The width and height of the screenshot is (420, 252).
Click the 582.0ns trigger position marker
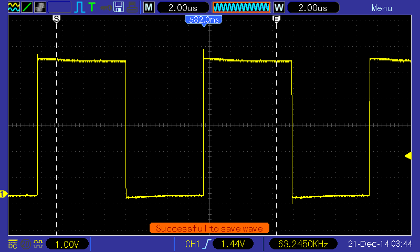pyautogui.click(x=204, y=19)
